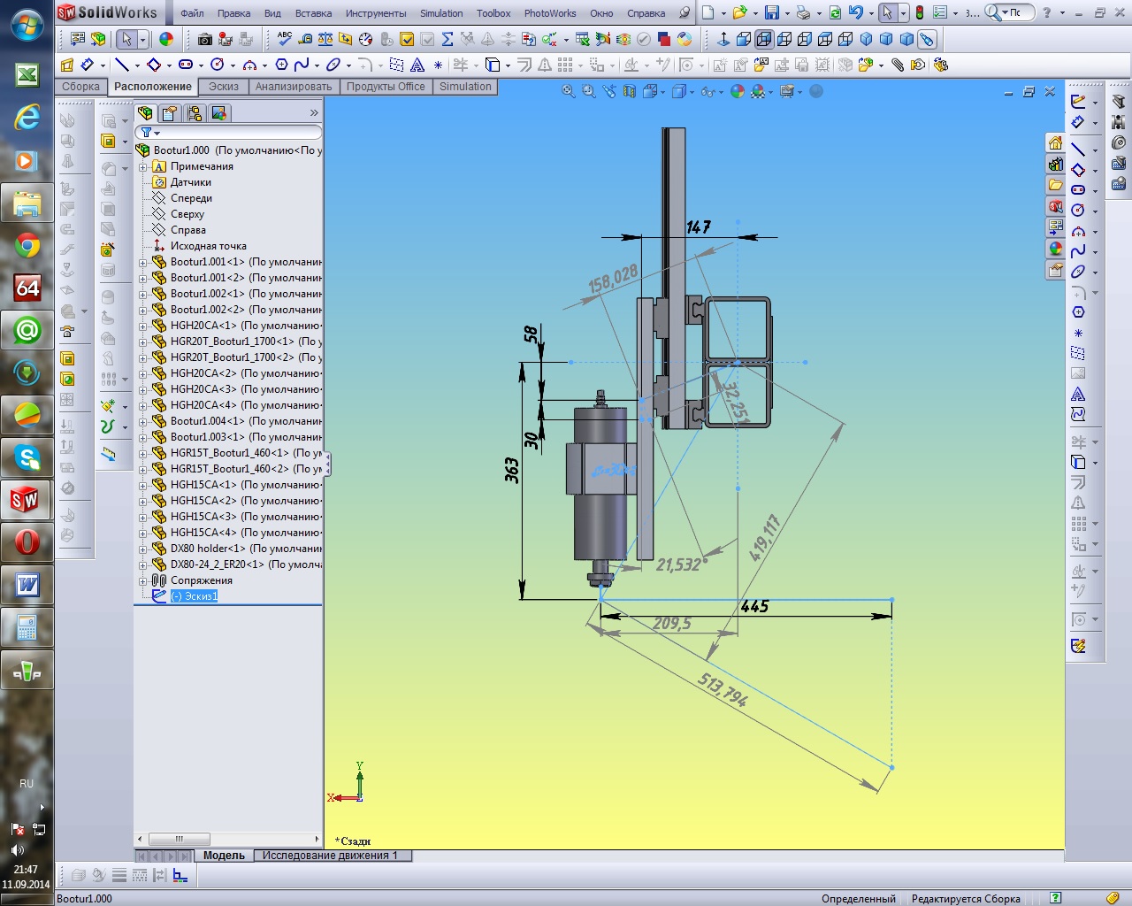Open the Исследование движения 1 tab

pyautogui.click(x=330, y=856)
